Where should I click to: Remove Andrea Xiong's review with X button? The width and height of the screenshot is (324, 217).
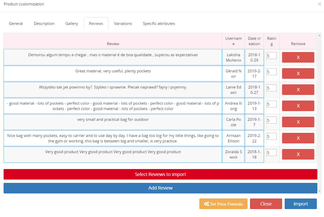pyautogui.click(x=298, y=106)
